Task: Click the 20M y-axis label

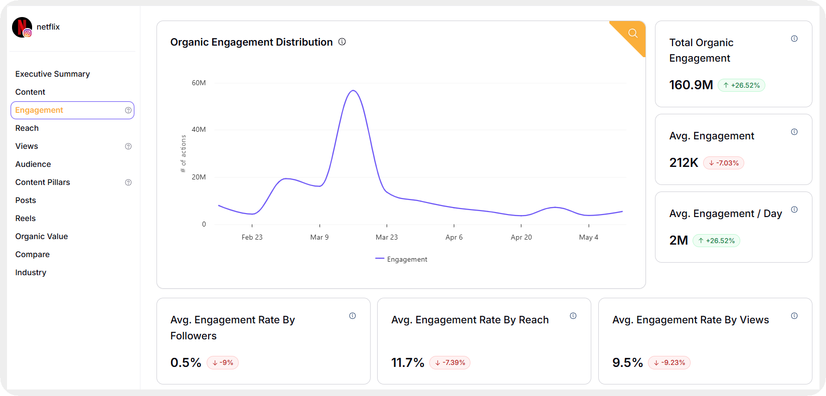Action: [199, 177]
